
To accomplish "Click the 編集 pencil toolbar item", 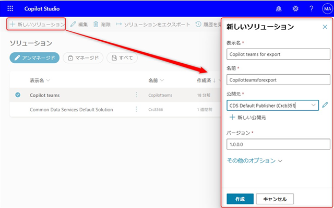I will tap(79, 25).
